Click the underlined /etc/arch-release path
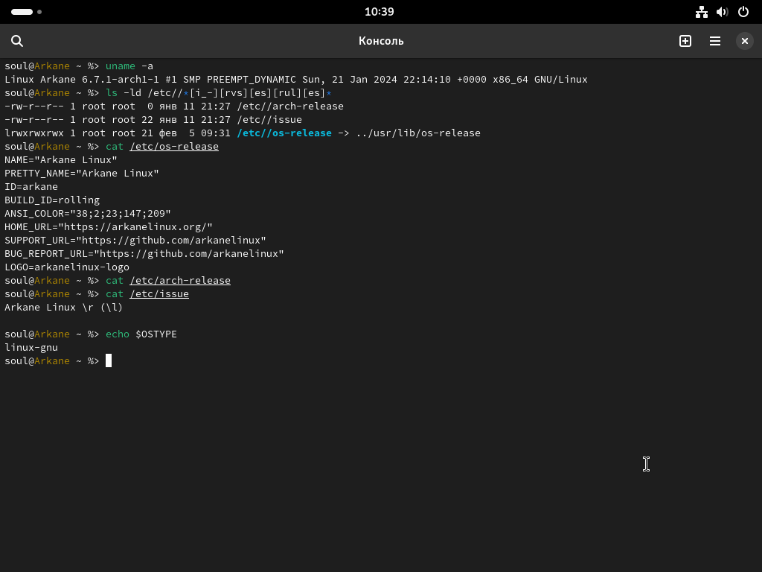Image resolution: width=762 pixels, height=572 pixels. tap(180, 281)
